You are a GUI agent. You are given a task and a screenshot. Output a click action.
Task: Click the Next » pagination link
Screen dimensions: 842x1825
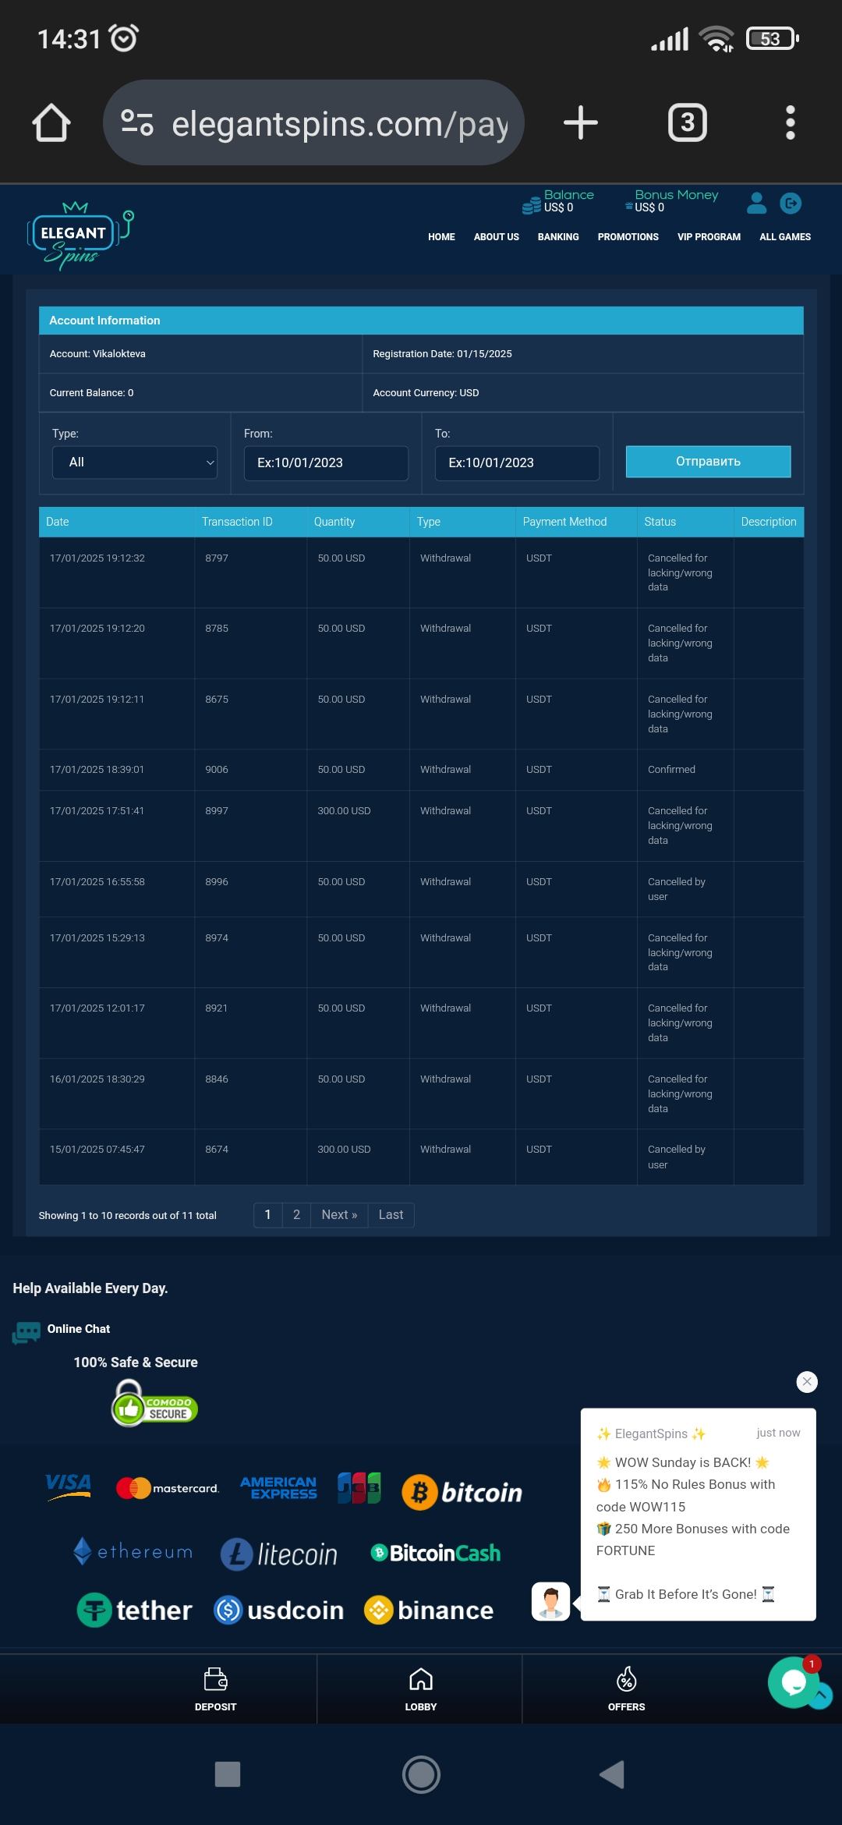click(339, 1215)
